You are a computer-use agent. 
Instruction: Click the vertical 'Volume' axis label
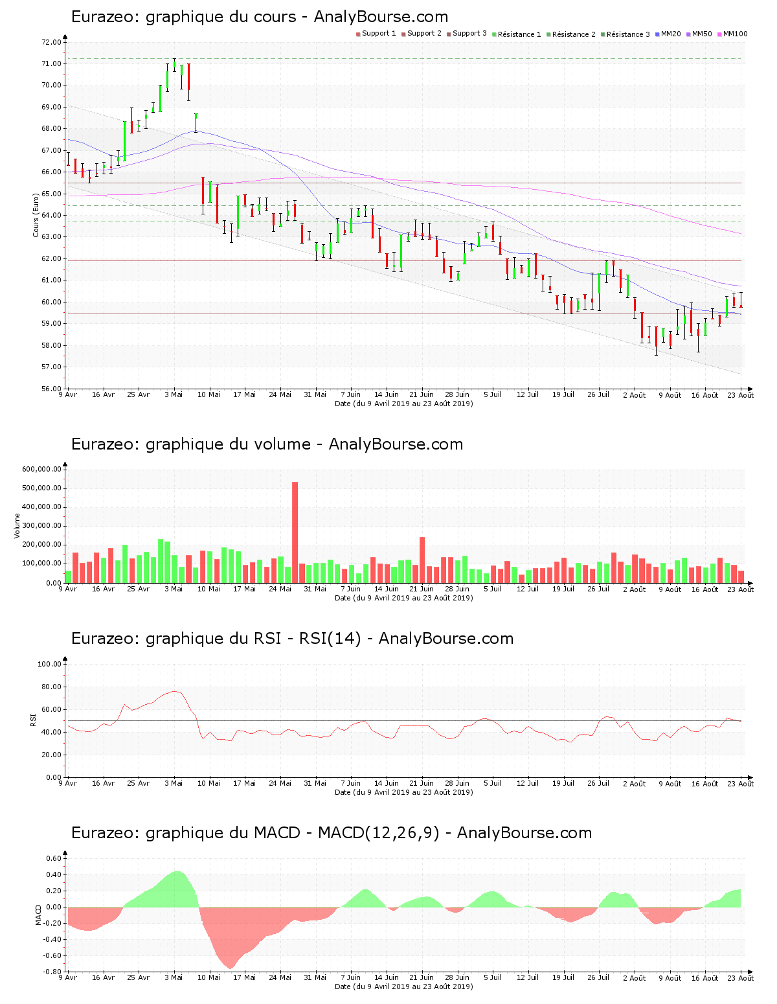17,526
